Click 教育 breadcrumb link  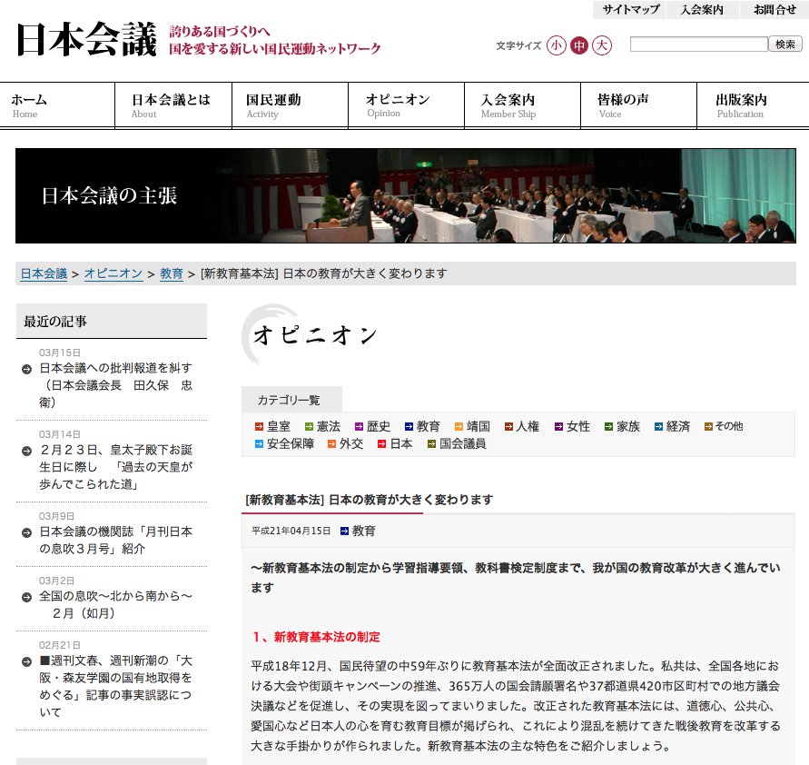(x=172, y=273)
